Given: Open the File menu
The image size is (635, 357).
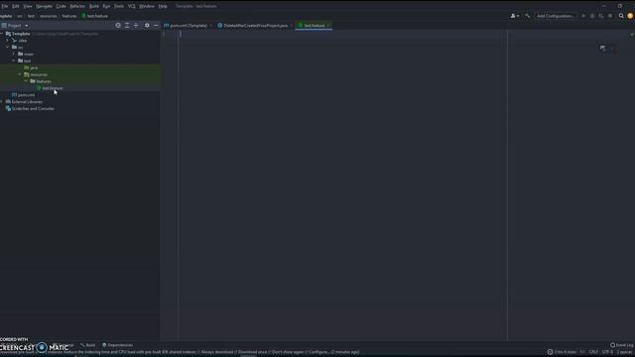Looking at the screenshot, I should (4, 6).
